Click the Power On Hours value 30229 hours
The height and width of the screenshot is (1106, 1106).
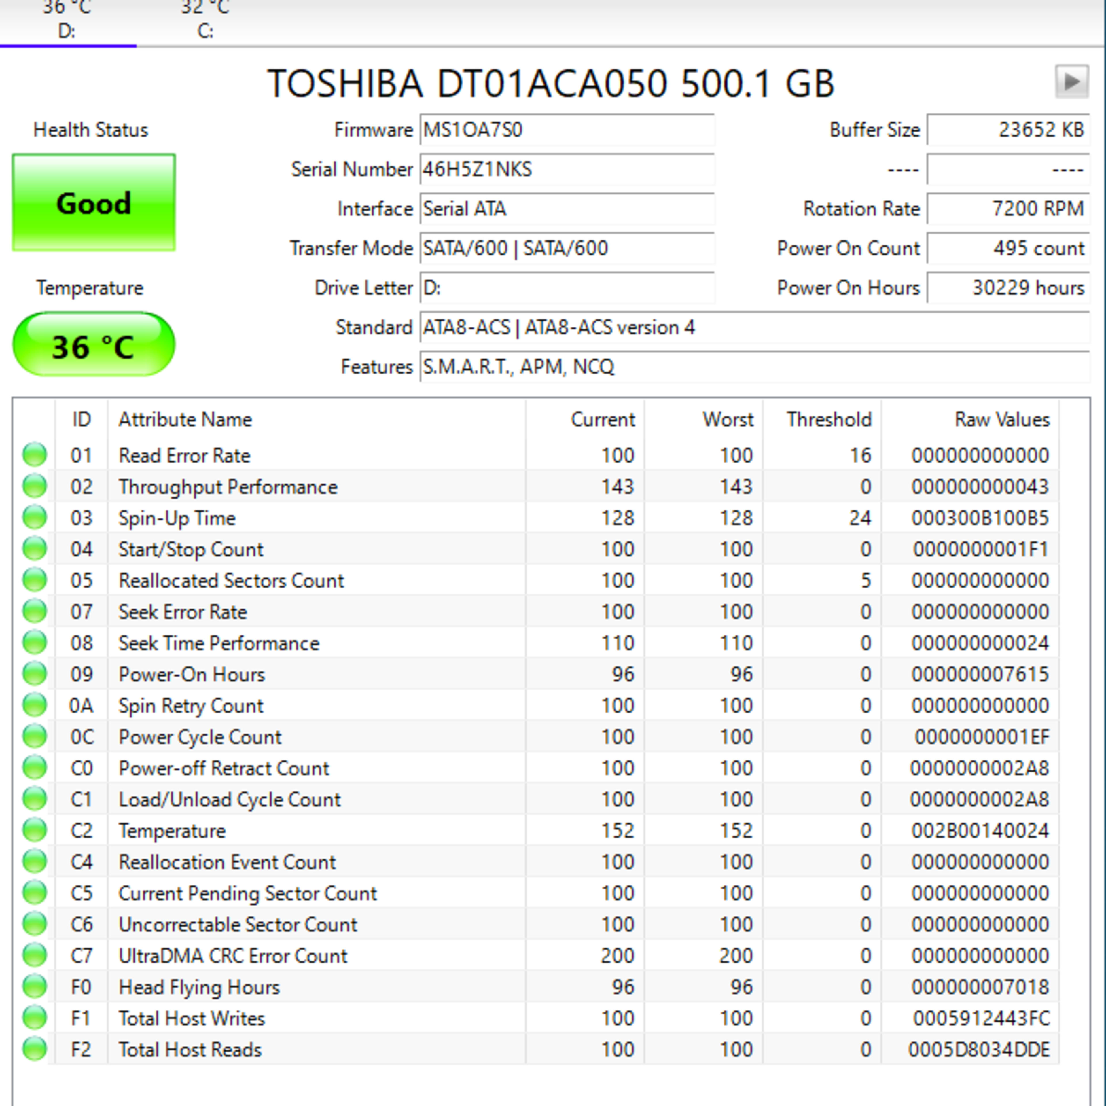[1008, 288]
